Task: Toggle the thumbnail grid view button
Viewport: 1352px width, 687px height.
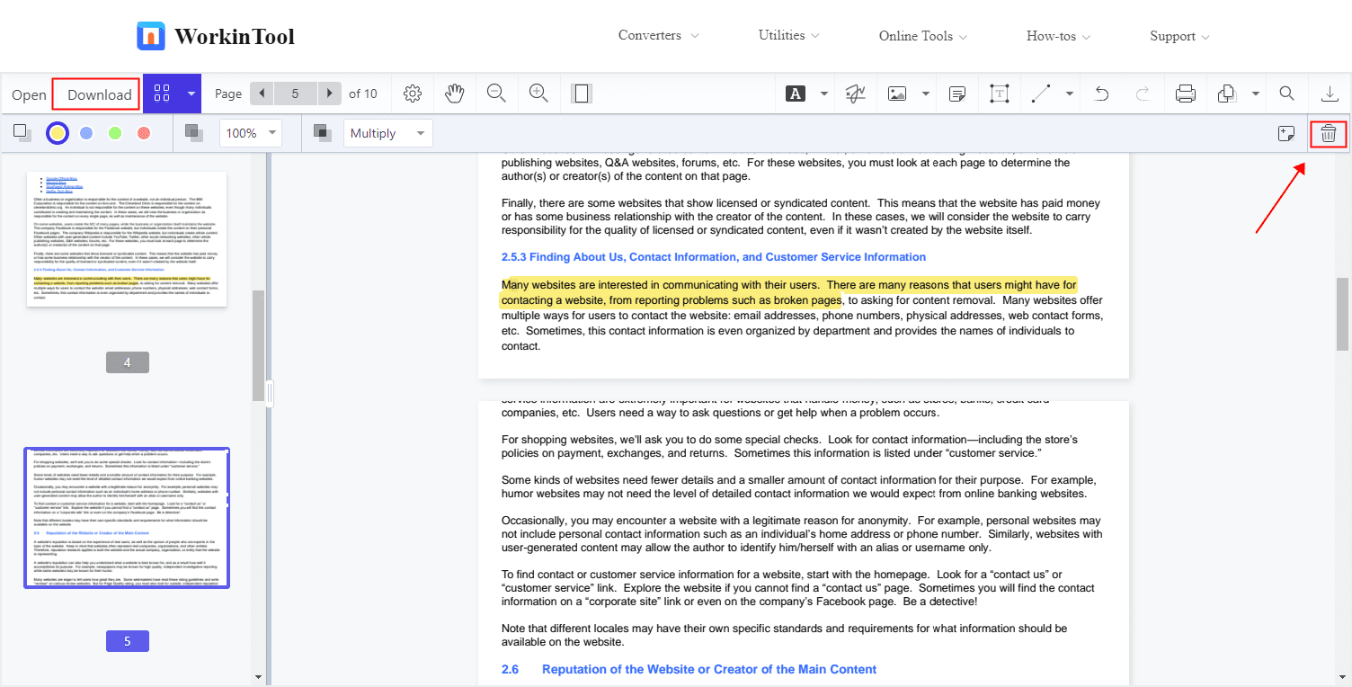Action: pos(162,94)
